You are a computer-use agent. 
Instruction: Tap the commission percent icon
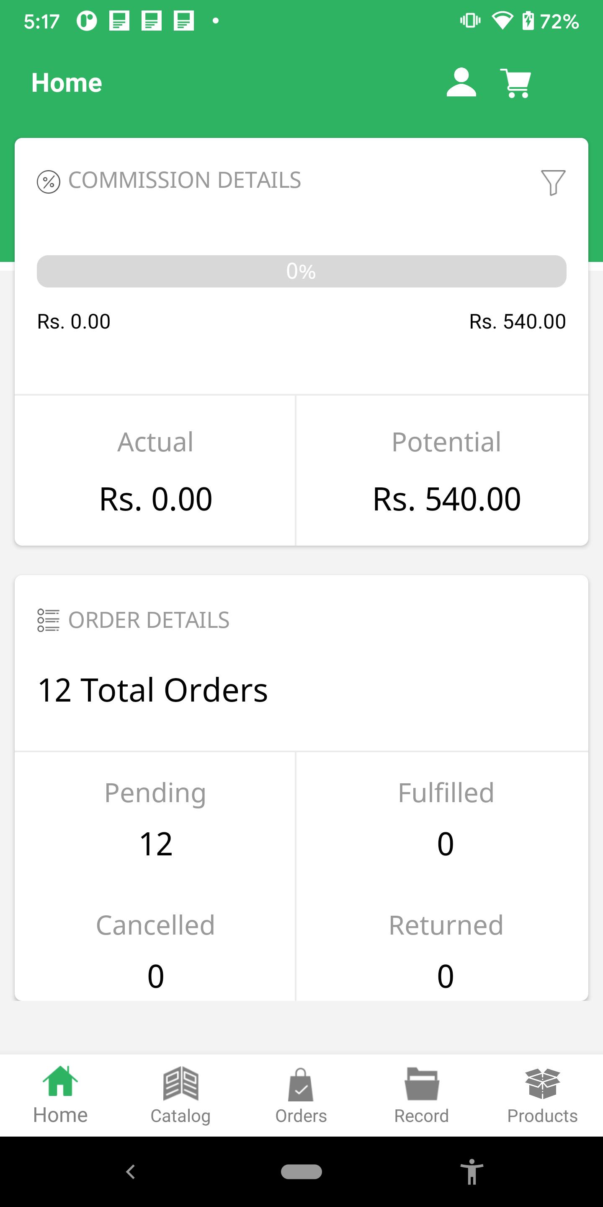click(49, 182)
